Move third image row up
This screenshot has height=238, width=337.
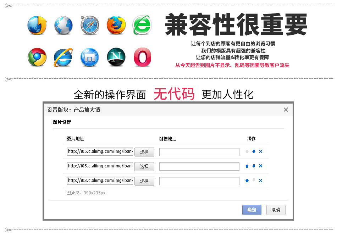247,181
